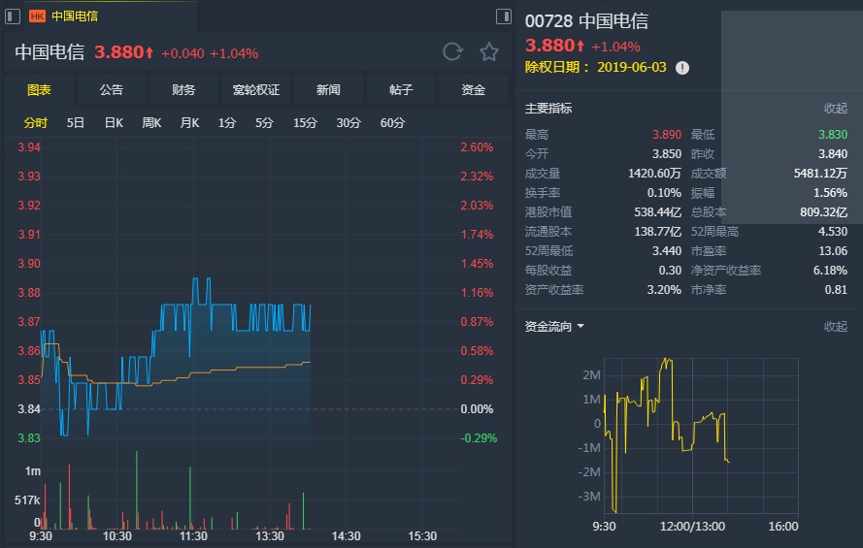Click the refresh quote icon

pos(452,52)
